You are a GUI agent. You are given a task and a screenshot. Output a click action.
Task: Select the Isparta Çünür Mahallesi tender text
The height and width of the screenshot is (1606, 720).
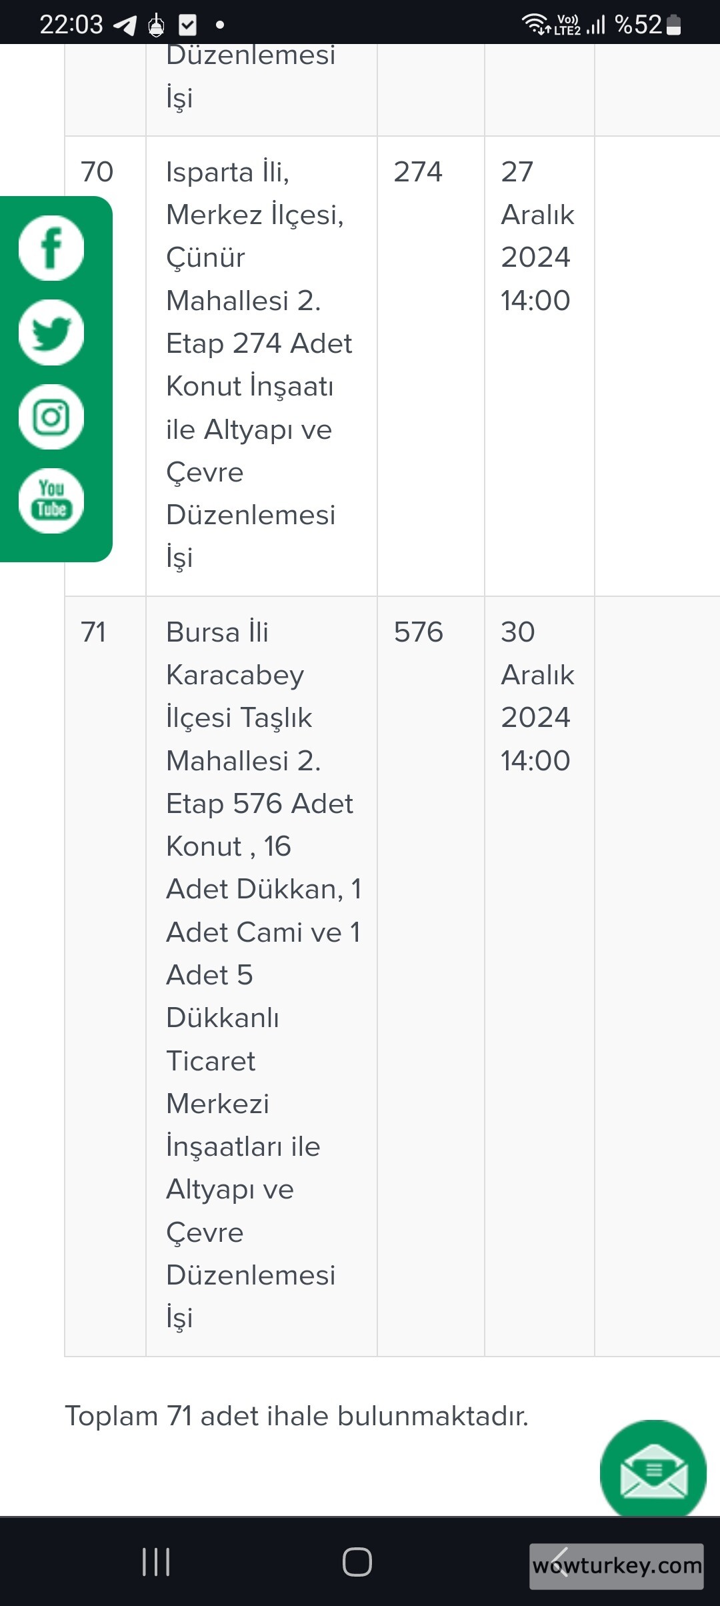[x=259, y=364]
